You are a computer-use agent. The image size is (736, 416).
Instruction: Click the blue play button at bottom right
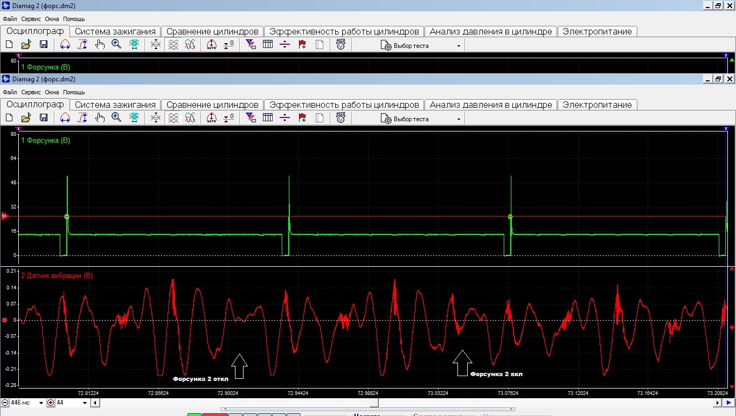pyautogui.click(x=728, y=403)
